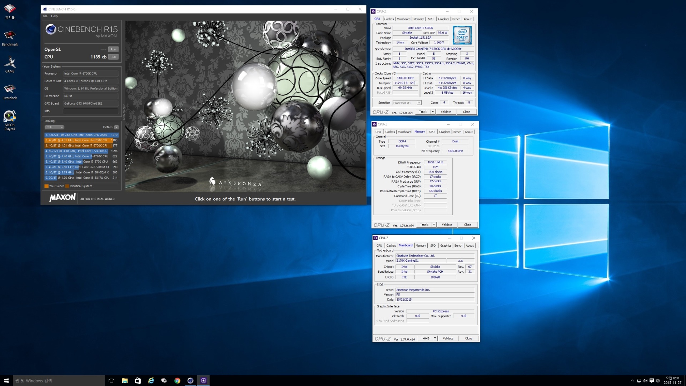Open Graphics tab in middle CPU-Z window
686x386 pixels.
(x=445, y=132)
